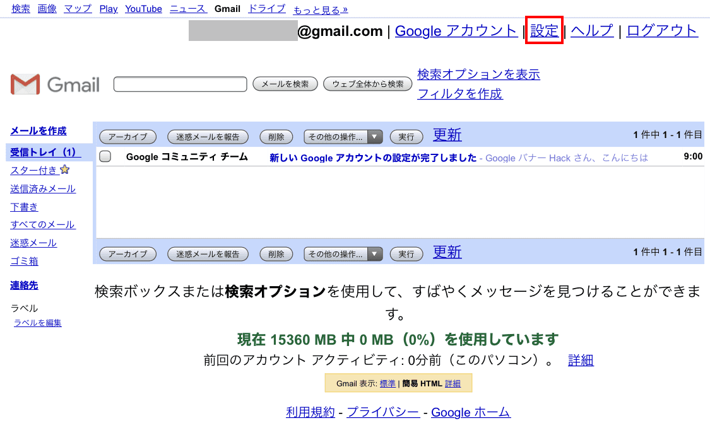Tick the checkbox for Google コミュニティ チーム email
710x438 pixels.
(x=105, y=156)
